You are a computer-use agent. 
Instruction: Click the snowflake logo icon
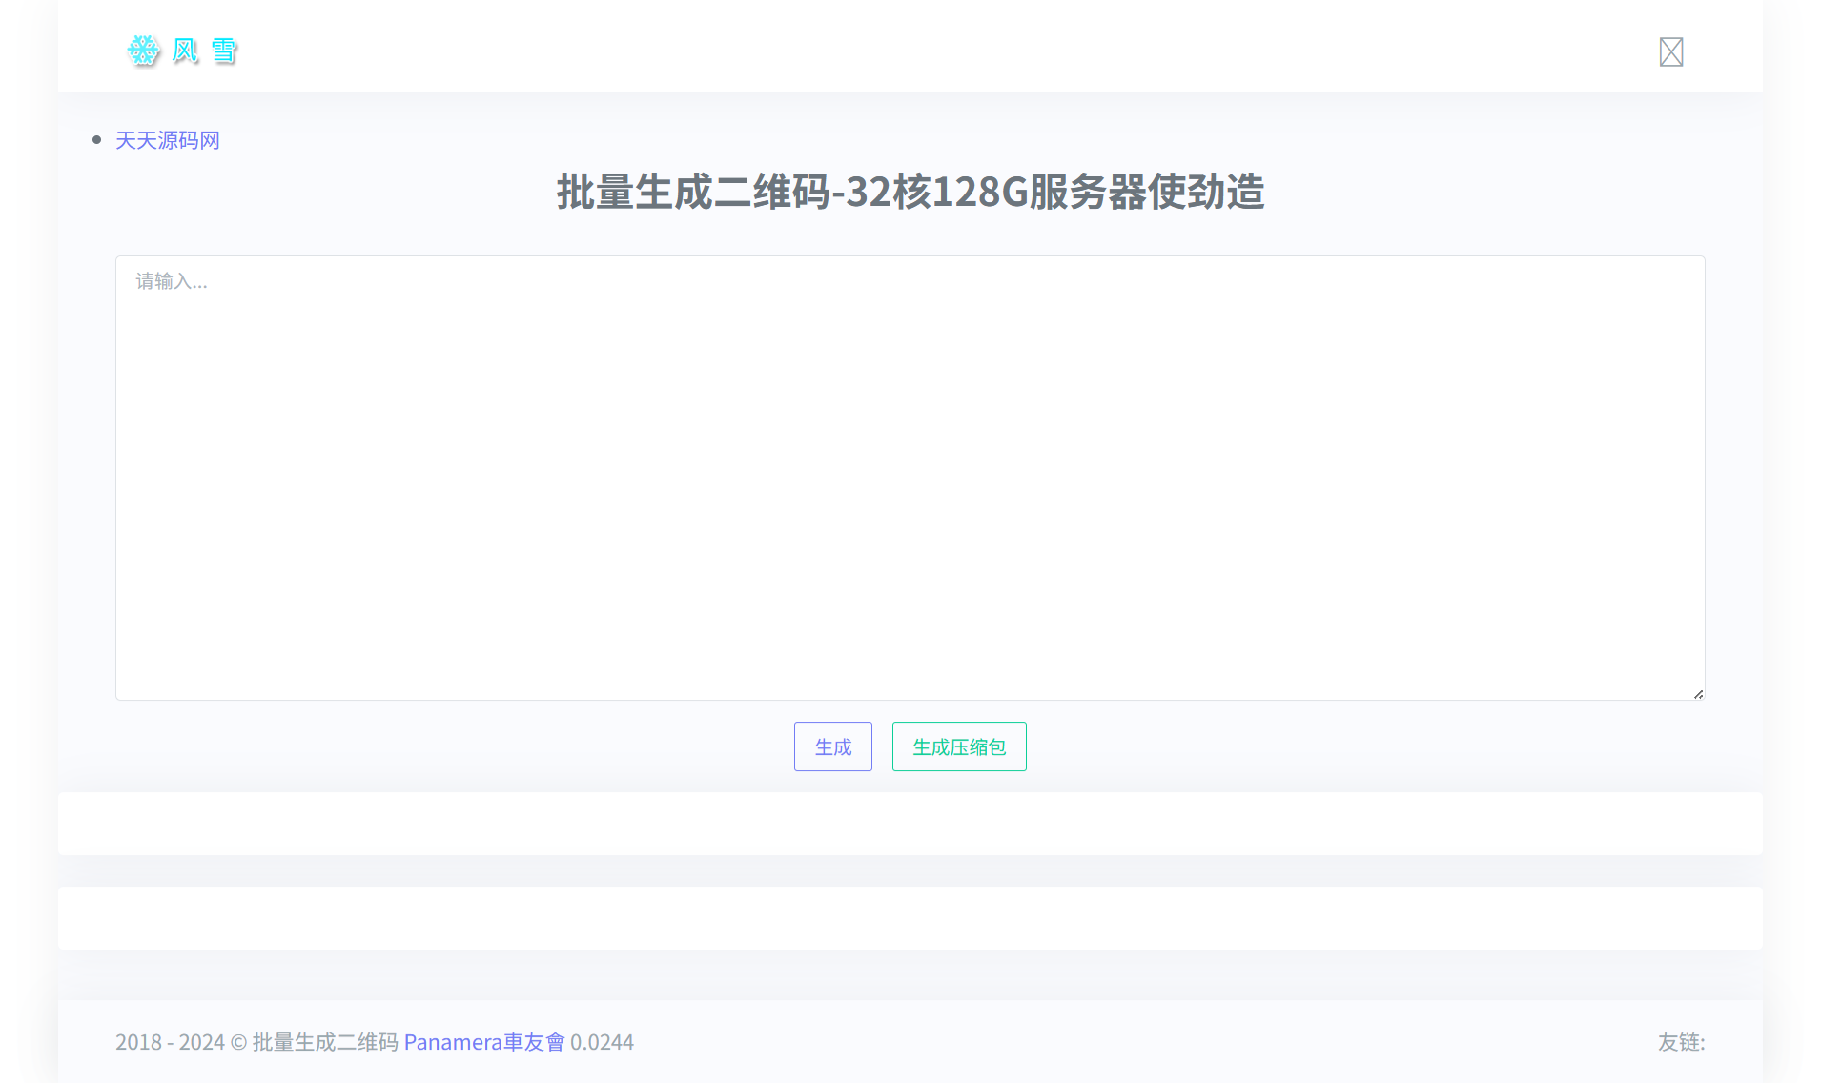[143, 51]
